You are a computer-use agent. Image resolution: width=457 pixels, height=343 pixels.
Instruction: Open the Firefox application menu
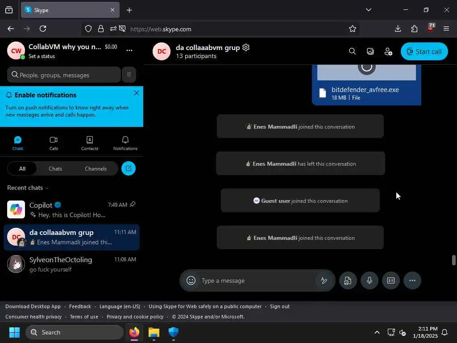pos(446,29)
